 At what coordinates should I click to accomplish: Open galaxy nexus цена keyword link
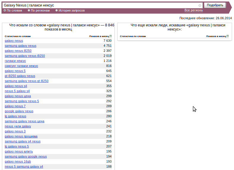point(18,96)
